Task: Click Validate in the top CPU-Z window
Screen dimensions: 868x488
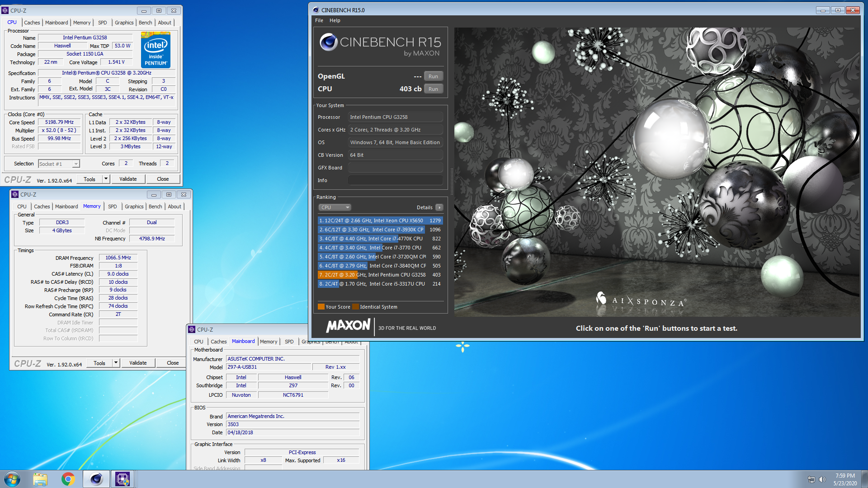Action: pyautogui.click(x=128, y=179)
